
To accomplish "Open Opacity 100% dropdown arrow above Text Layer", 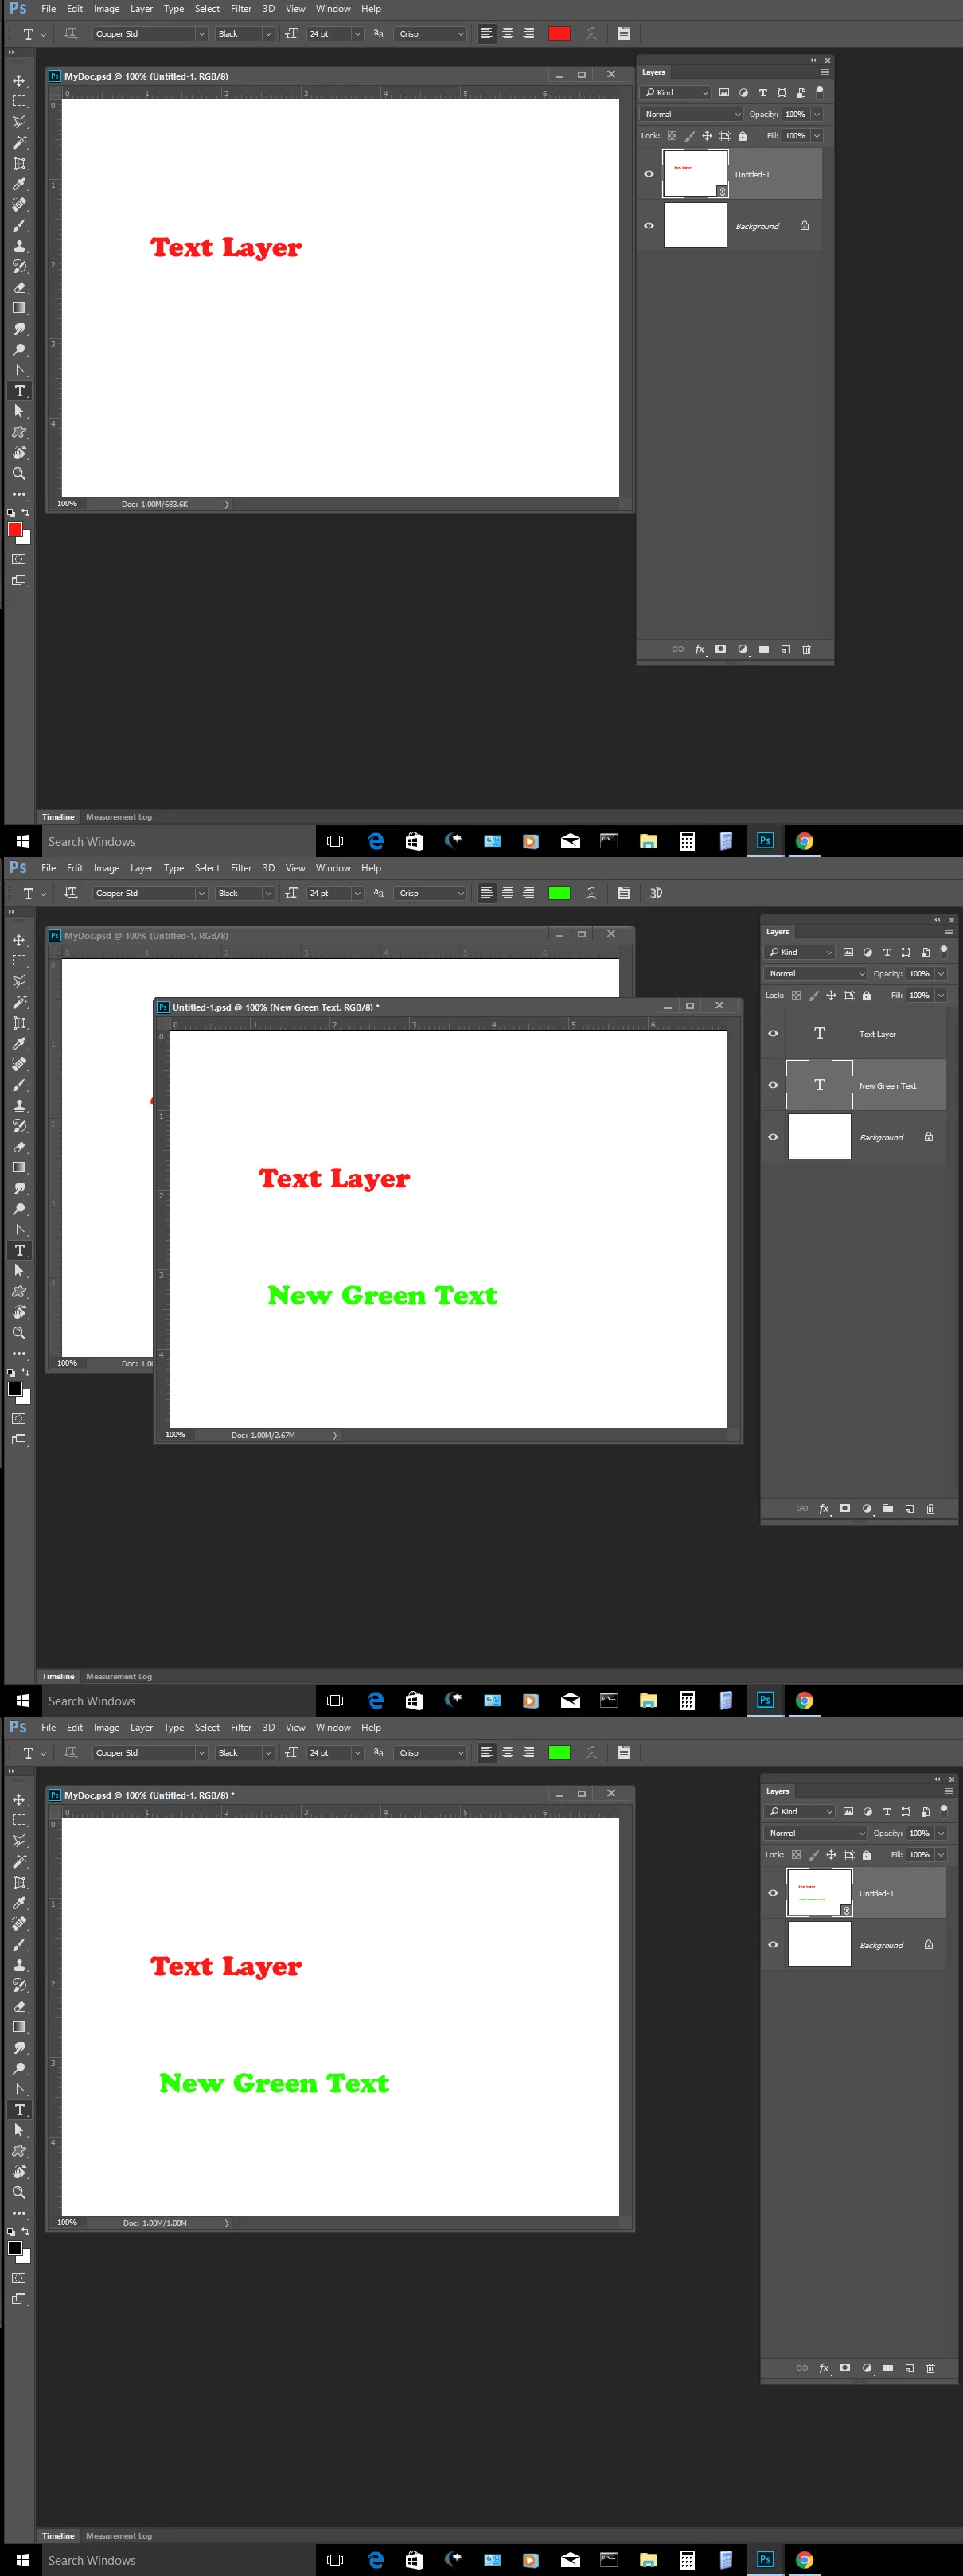I will point(941,974).
